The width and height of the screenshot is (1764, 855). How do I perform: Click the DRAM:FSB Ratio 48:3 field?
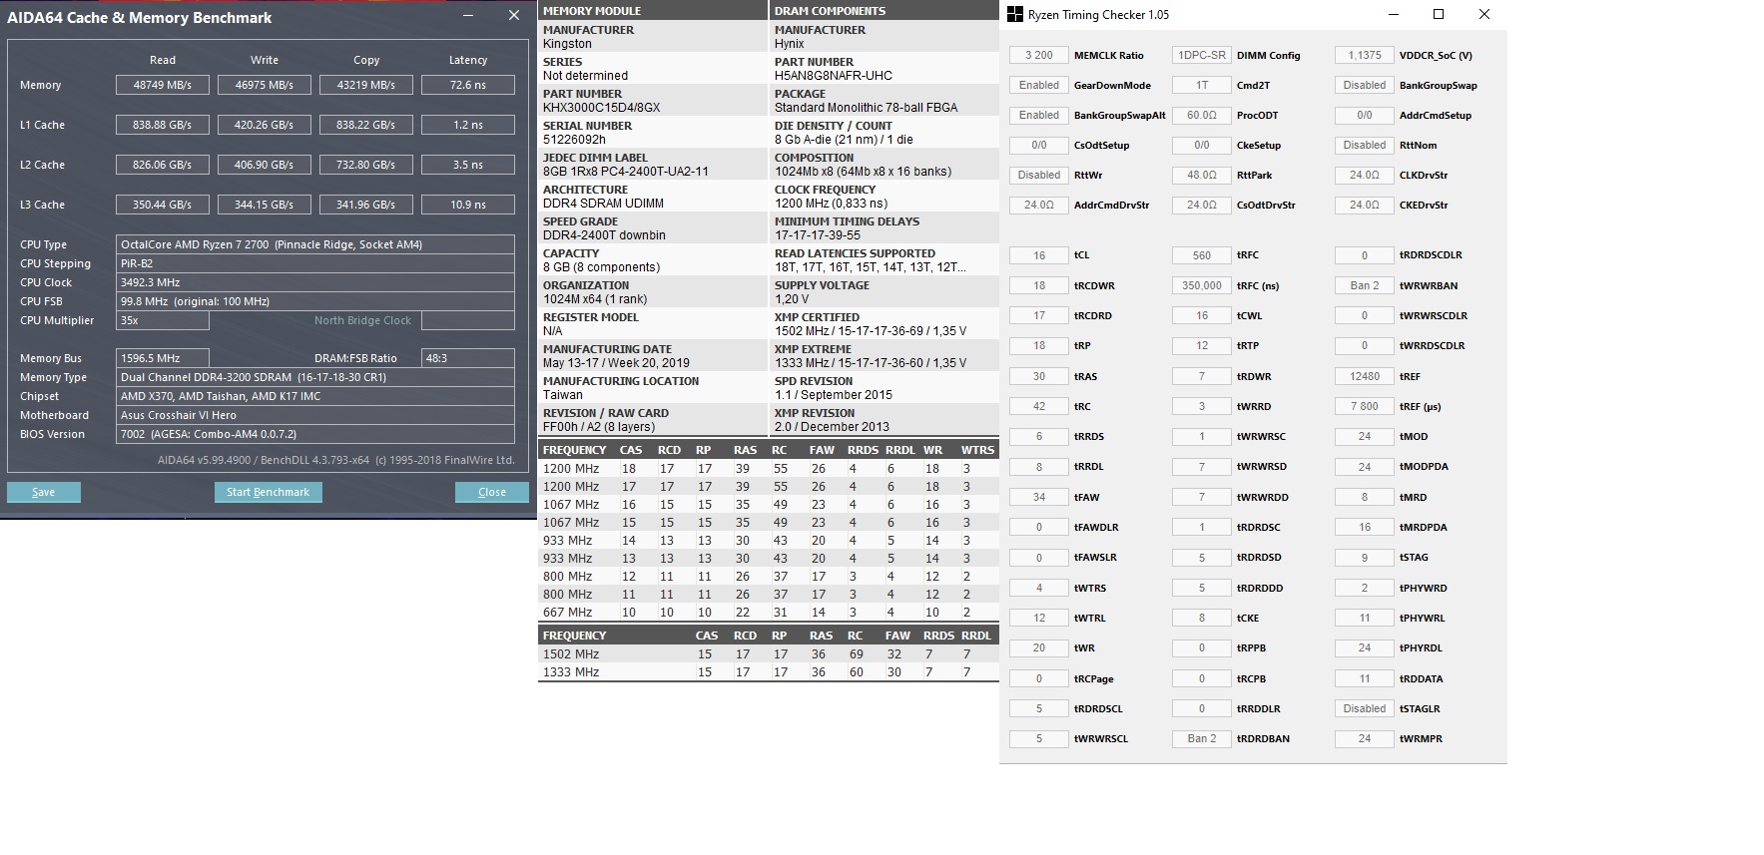pos(468,358)
